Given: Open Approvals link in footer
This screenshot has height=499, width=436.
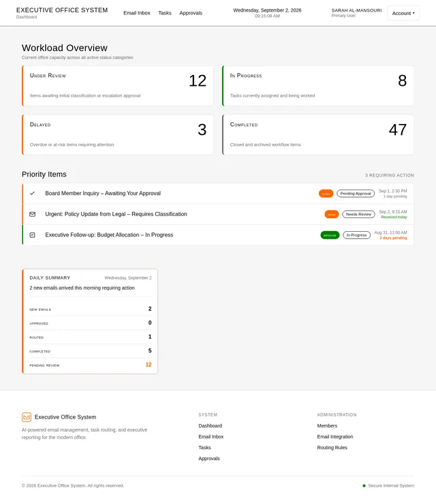Looking at the screenshot, I should (209, 459).
